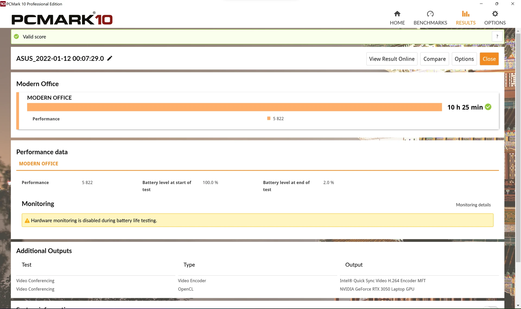
Task: Open result Options button
Action: click(464, 59)
